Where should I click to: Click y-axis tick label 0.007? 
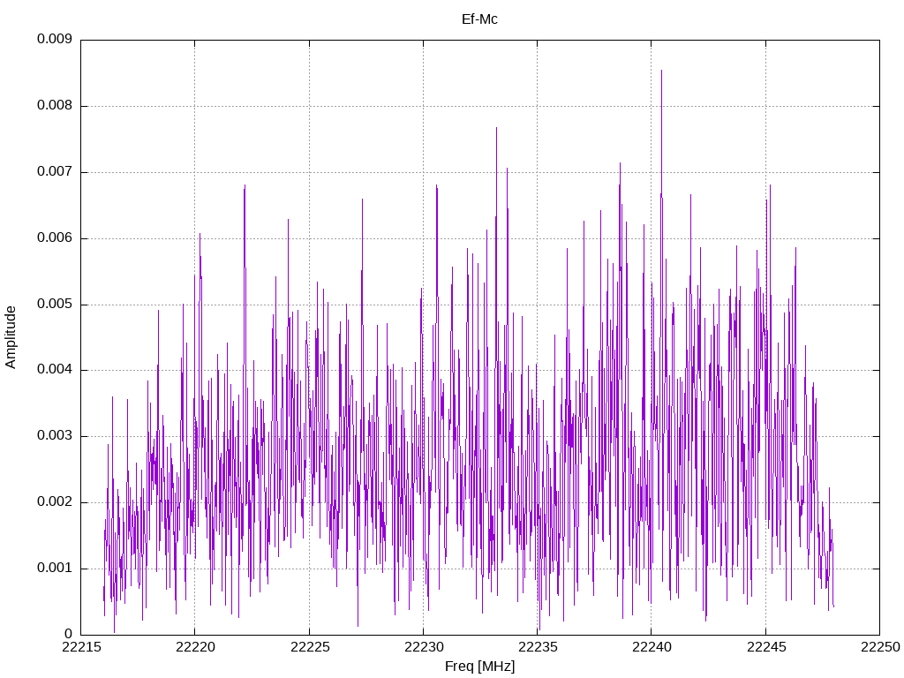(x=55, y=172)
